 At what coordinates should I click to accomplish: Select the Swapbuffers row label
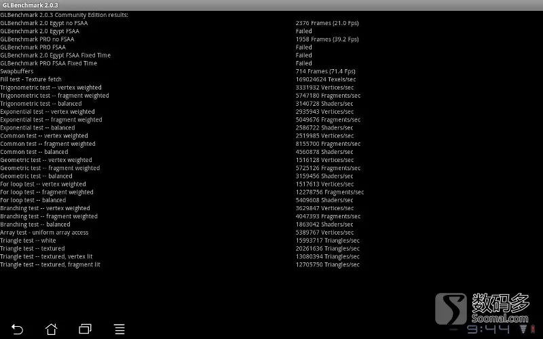(16, 71)
